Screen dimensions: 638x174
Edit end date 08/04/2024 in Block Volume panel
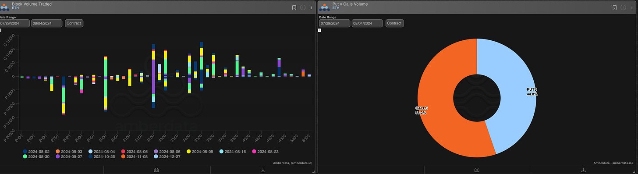coord(46,23)
